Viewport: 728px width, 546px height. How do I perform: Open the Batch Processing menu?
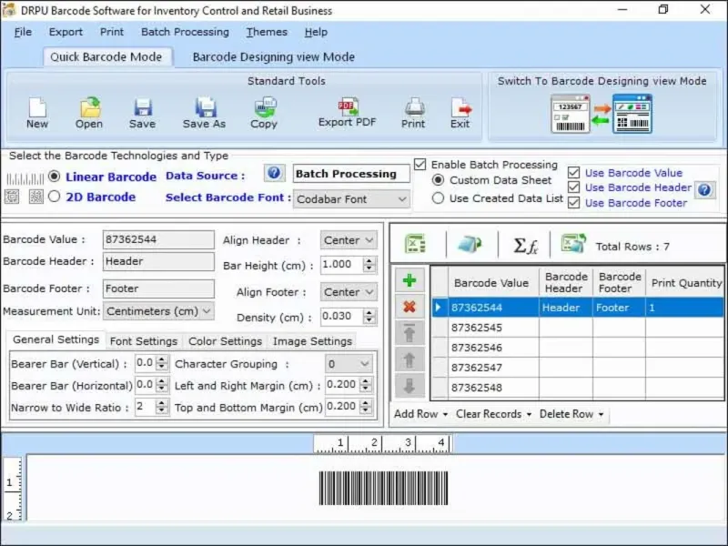tap(185, 32)
